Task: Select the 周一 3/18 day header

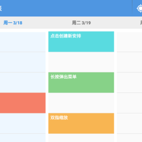Action: [13, 23]
